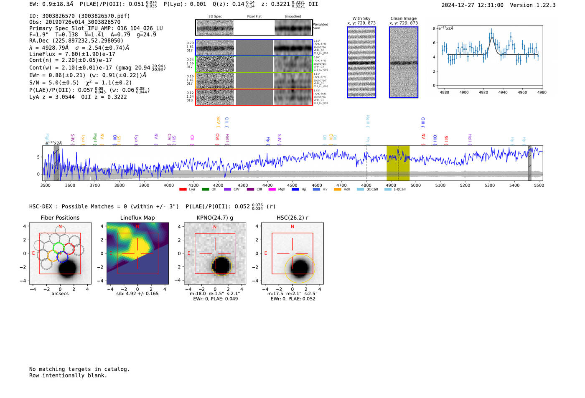585x398 pixels.
Task: Click the Weighted Sum 2D spectrum strip
Action: tap(254, 28)
